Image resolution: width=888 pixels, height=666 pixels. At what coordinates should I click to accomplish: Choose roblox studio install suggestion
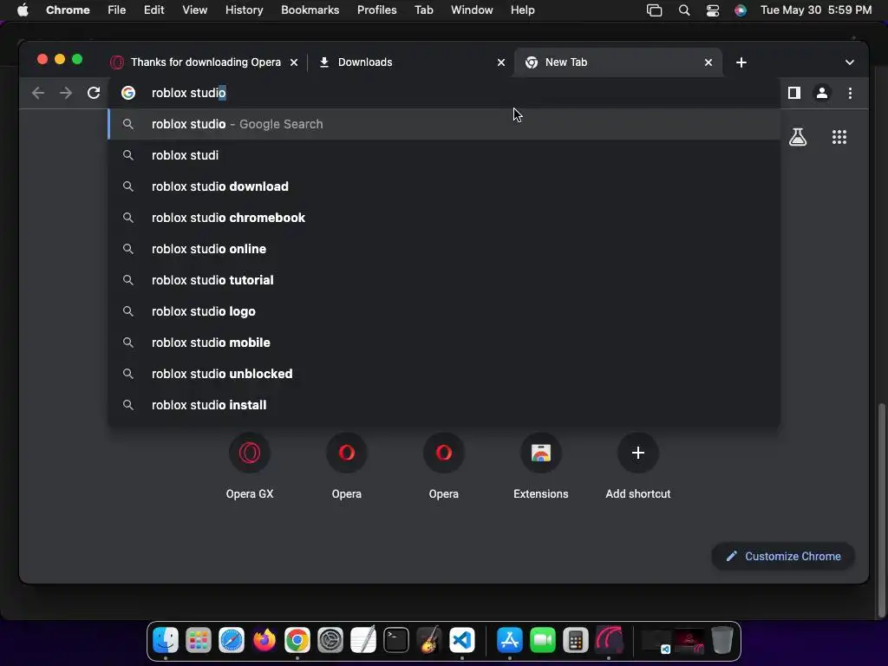445,405
